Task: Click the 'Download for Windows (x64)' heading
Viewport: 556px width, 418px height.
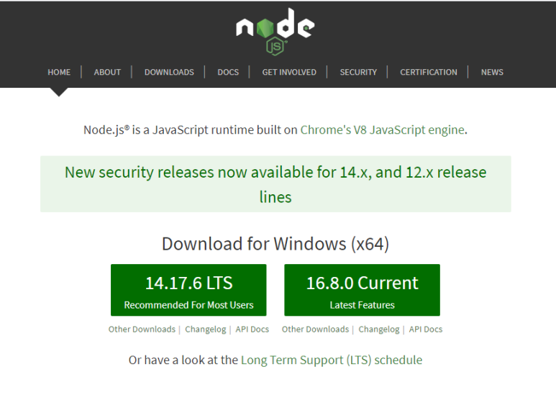Action: pyautogui.click(x=275, y=244)
